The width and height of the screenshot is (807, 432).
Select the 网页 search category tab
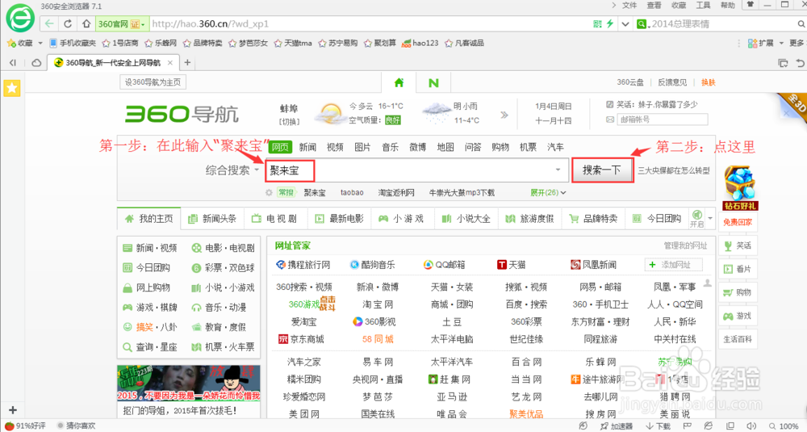click(280, 147)
